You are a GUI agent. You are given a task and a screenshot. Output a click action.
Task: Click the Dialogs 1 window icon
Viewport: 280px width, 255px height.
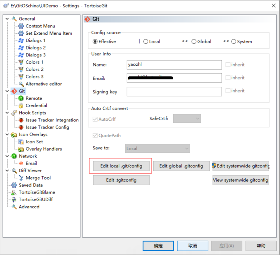(x=21, y=40)
